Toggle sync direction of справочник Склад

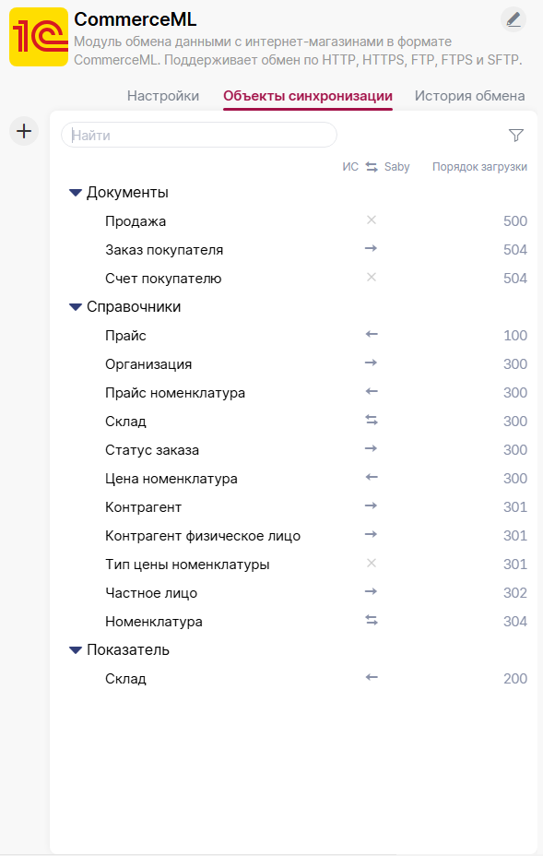pyautogui.click(x=372, y=420)
